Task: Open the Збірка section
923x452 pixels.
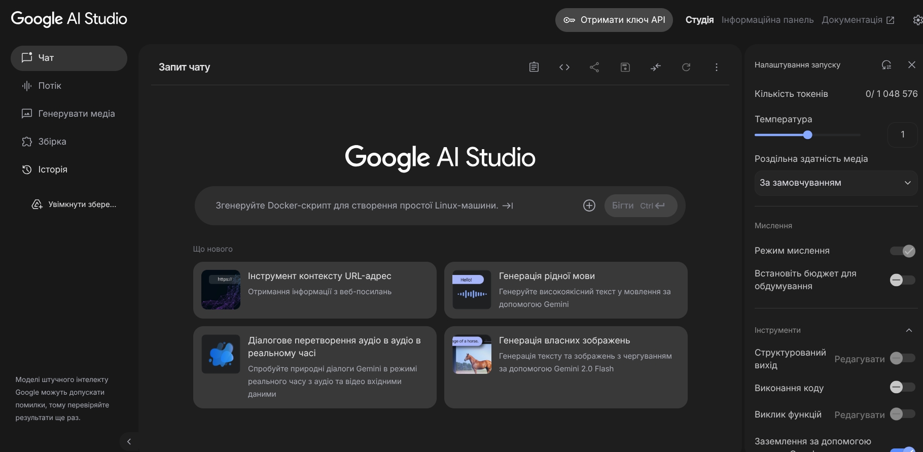Action: coord(69,142)
